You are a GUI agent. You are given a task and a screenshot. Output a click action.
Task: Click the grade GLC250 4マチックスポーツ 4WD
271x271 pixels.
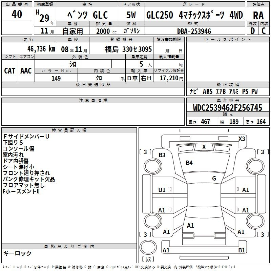coord(194,15)
